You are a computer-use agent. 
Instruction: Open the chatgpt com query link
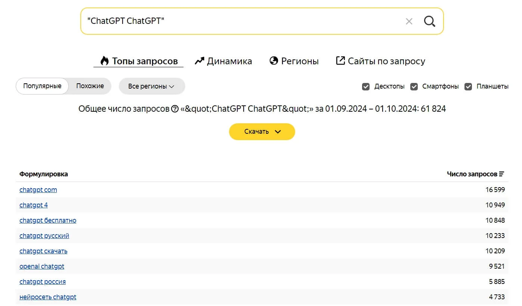click(x=38, y=190)
